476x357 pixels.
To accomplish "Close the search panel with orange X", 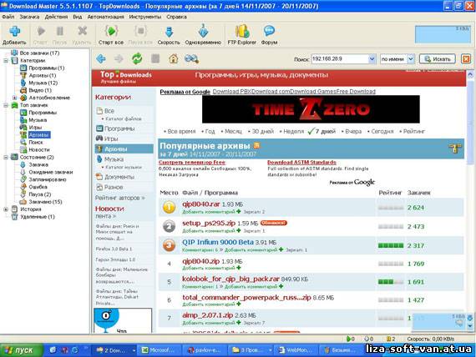I will tap(466, 59).
